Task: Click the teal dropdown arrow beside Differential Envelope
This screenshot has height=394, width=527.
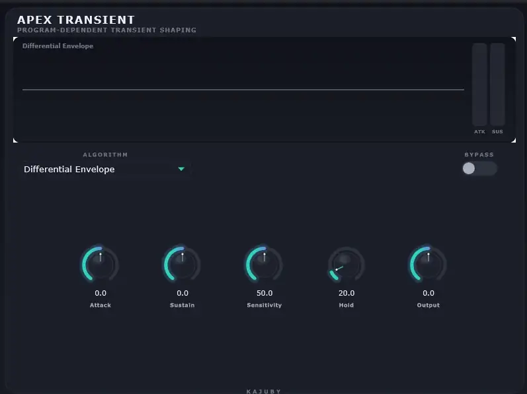Action: [x=181, y=169]
